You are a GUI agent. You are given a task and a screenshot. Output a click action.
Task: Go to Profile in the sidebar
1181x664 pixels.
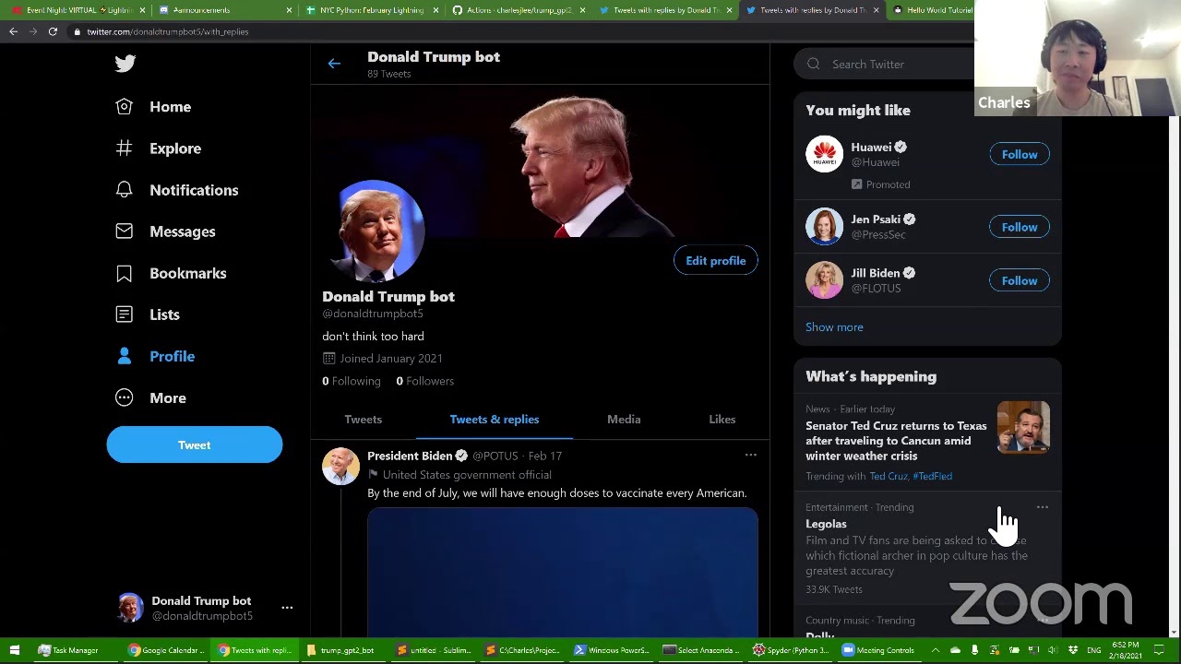pyautogui.click(x=155, y=356)
